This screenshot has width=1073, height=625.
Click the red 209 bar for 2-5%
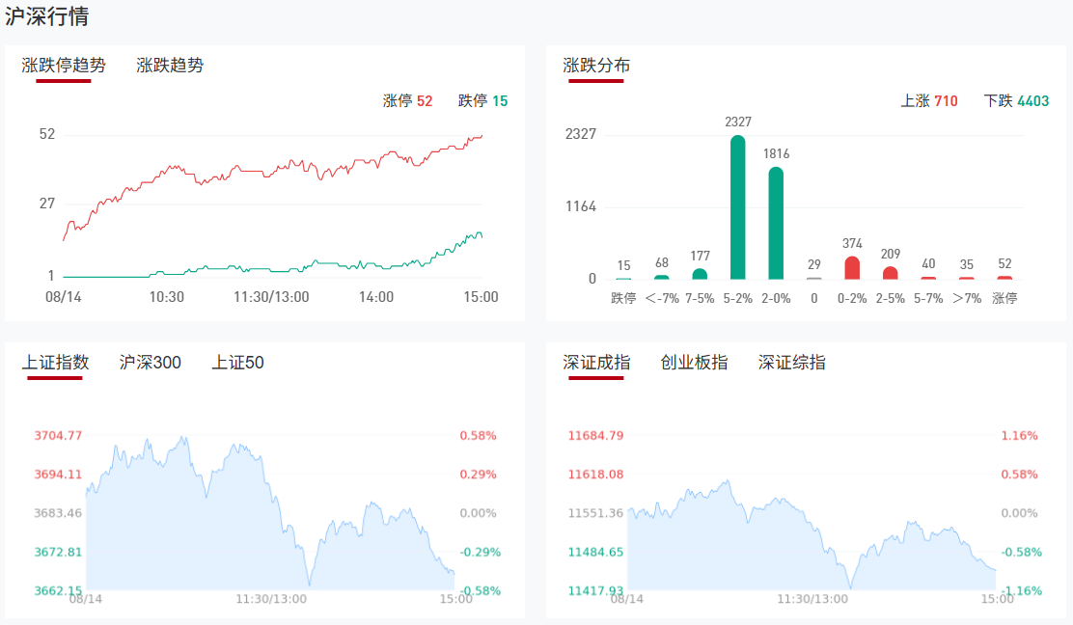click(x=890, y=273)
